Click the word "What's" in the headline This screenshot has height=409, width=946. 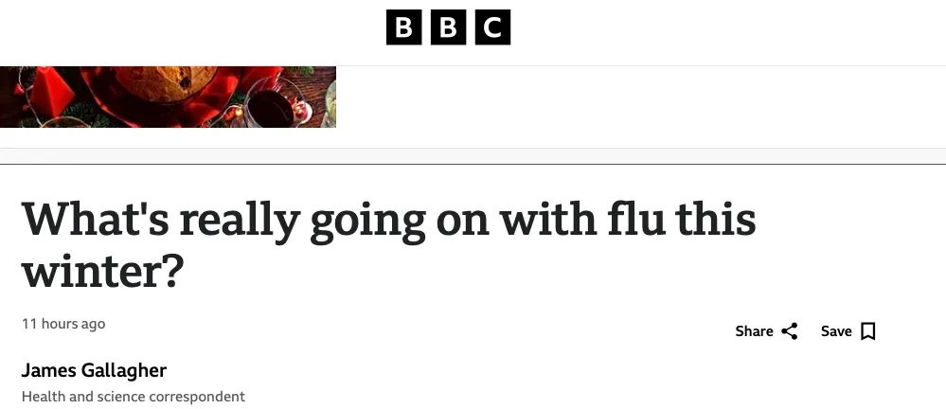click(95, 220)
